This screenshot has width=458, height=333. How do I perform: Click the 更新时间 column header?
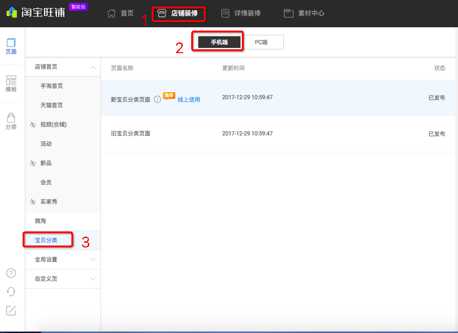tap(233, 68)
